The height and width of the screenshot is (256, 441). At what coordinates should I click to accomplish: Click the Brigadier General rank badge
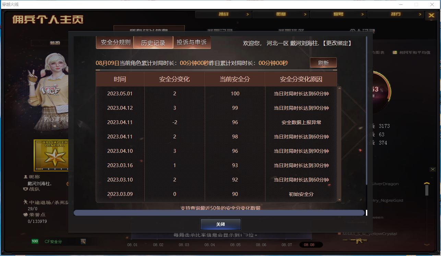[51, 156]
